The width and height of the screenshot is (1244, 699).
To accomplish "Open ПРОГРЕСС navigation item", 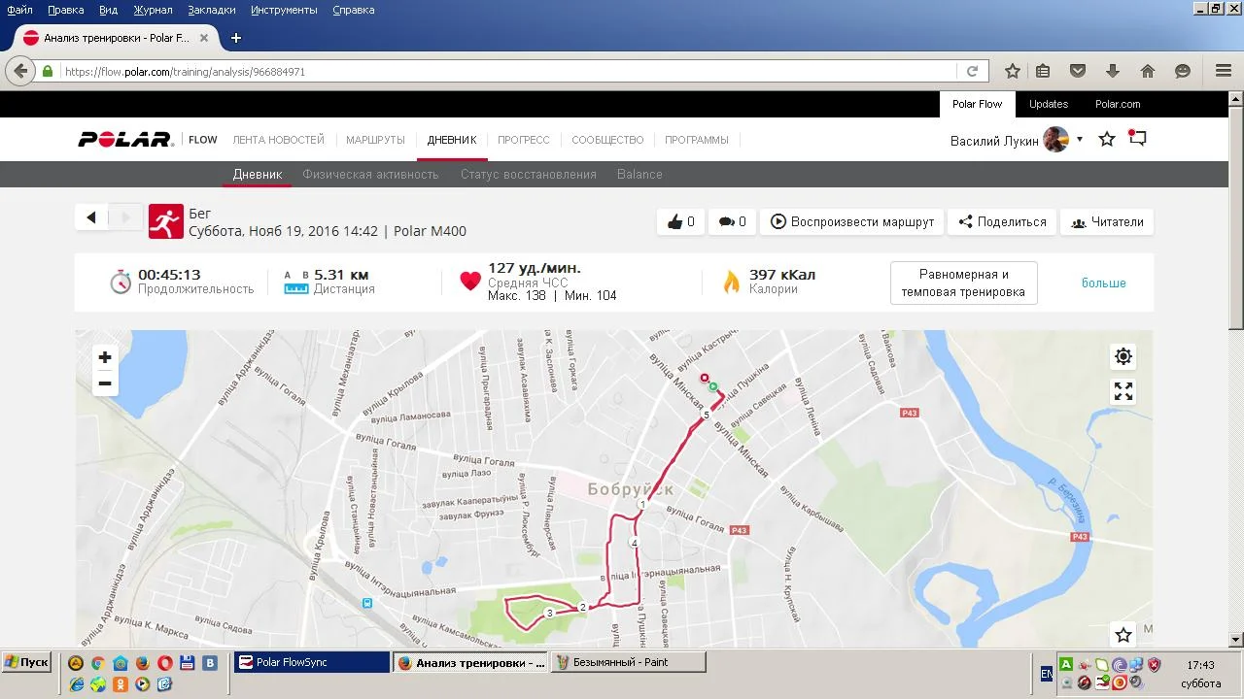I will (x=524, y=140).
